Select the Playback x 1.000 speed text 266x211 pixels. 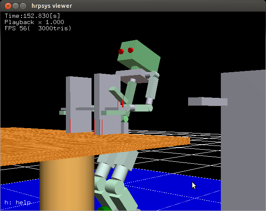click(x=34, y=22)
